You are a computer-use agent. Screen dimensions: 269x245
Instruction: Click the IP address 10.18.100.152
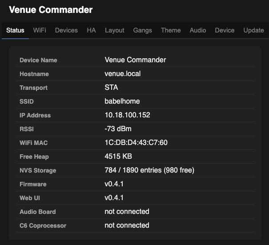point(128,115)
